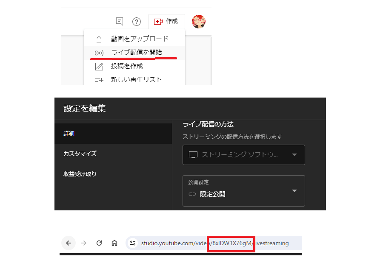Select ライブ配信を開始 menu entry
This screenshot has height=260, width=380.
134,53
